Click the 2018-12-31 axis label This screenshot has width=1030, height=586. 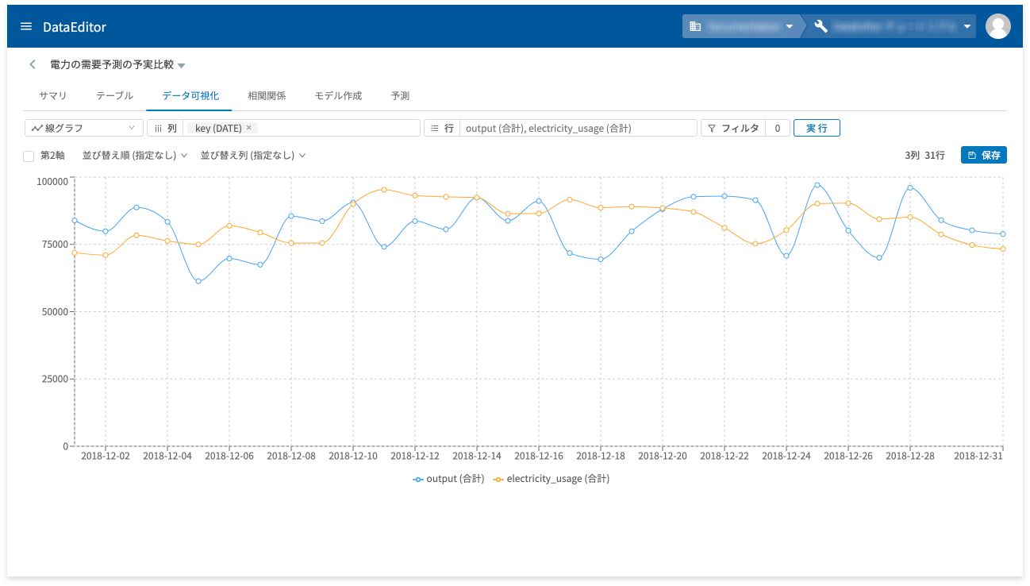(979, 457)
